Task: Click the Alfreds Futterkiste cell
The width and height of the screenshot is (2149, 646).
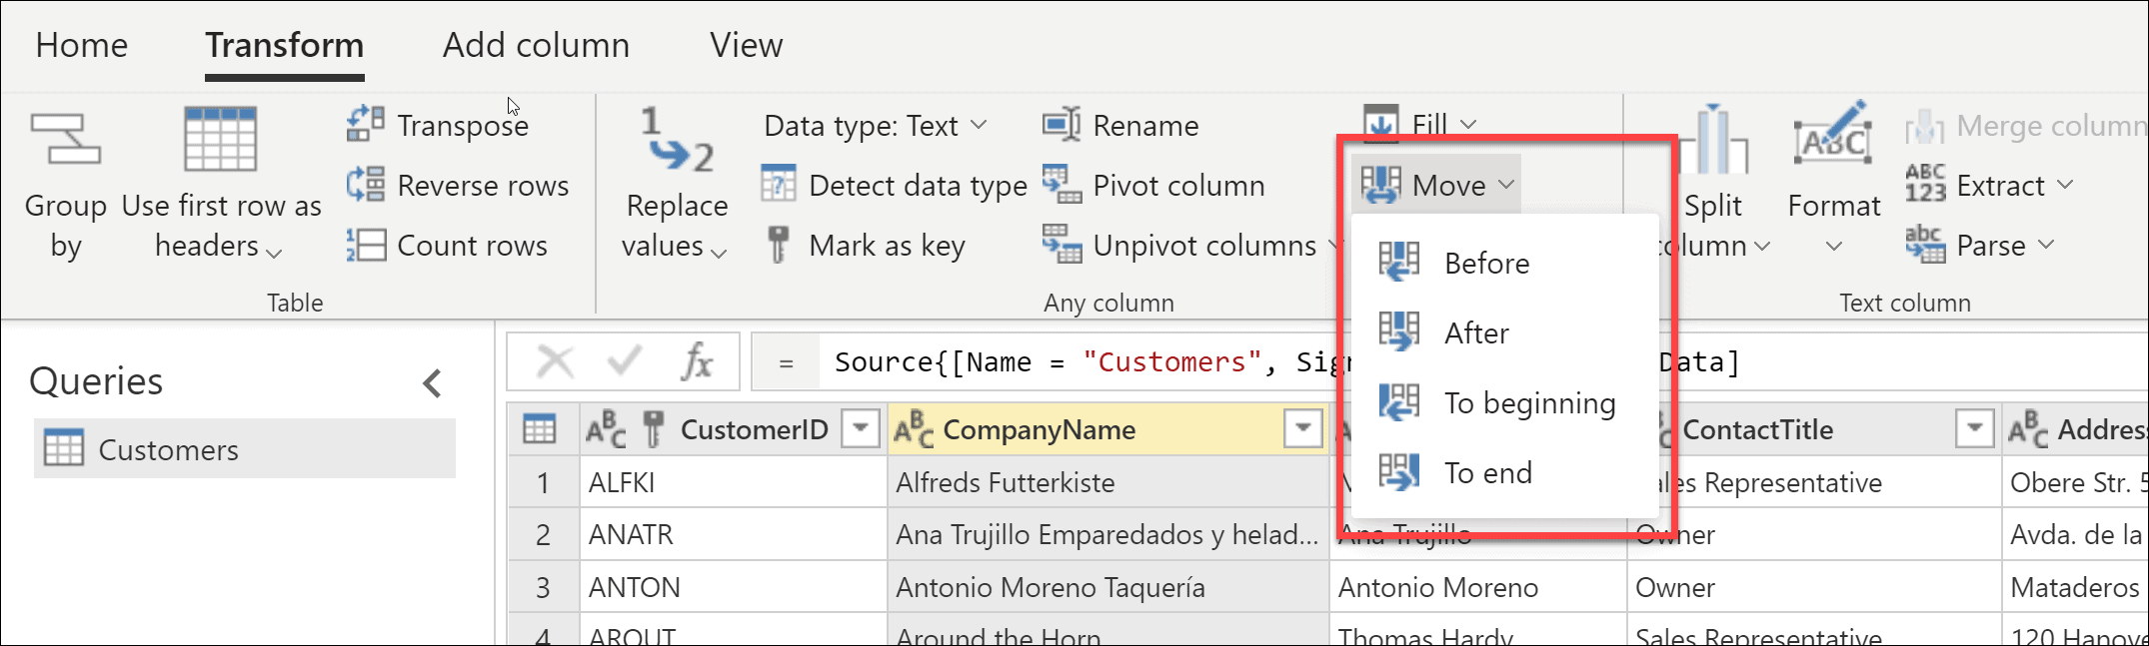Action: 1107,482
